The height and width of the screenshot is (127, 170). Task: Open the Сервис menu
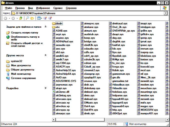pyautogui.click(x=58, y=8)
